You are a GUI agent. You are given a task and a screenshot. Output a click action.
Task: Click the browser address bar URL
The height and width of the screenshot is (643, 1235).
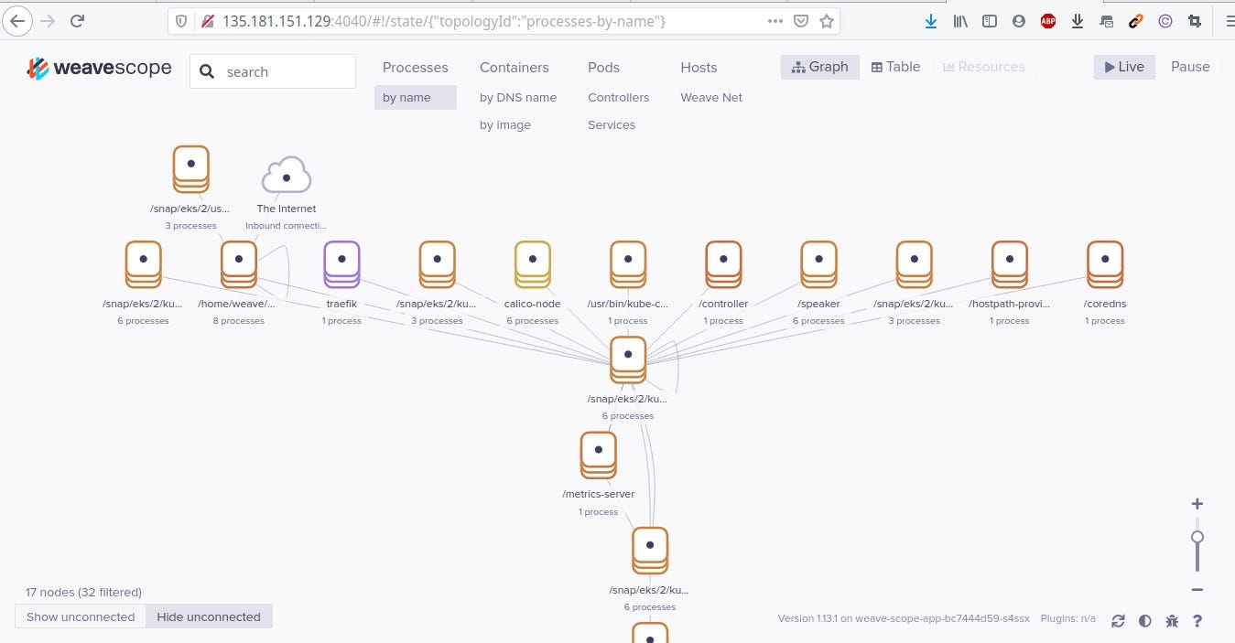click(x=444, y=21)
